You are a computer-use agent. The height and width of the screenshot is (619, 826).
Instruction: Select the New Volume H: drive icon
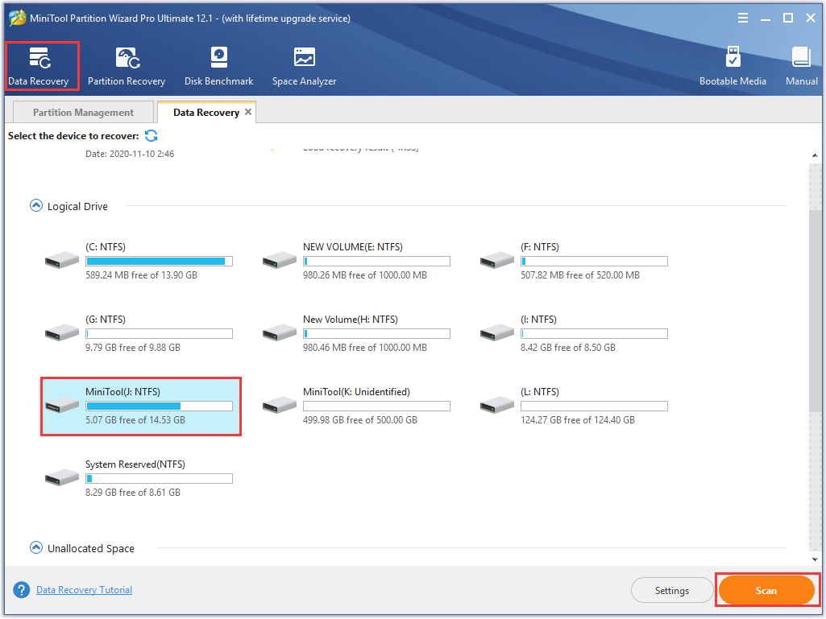pyautogui.click(x=279, y=332)
